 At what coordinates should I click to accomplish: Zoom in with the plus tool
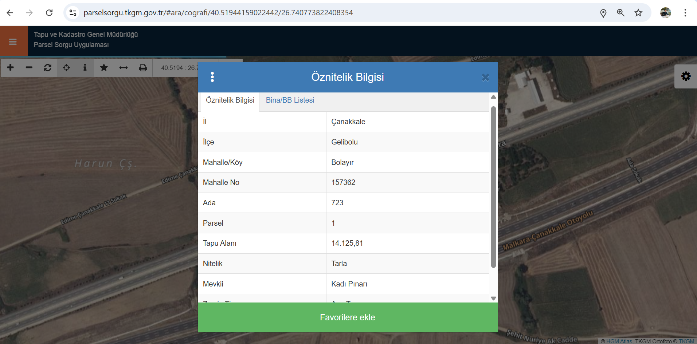(10, 68)
